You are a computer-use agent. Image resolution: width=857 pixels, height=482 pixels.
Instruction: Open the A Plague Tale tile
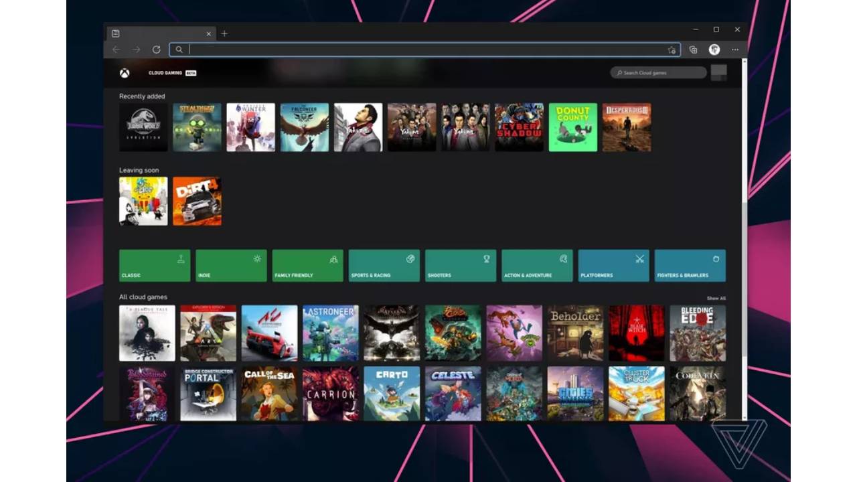(147, 333)
